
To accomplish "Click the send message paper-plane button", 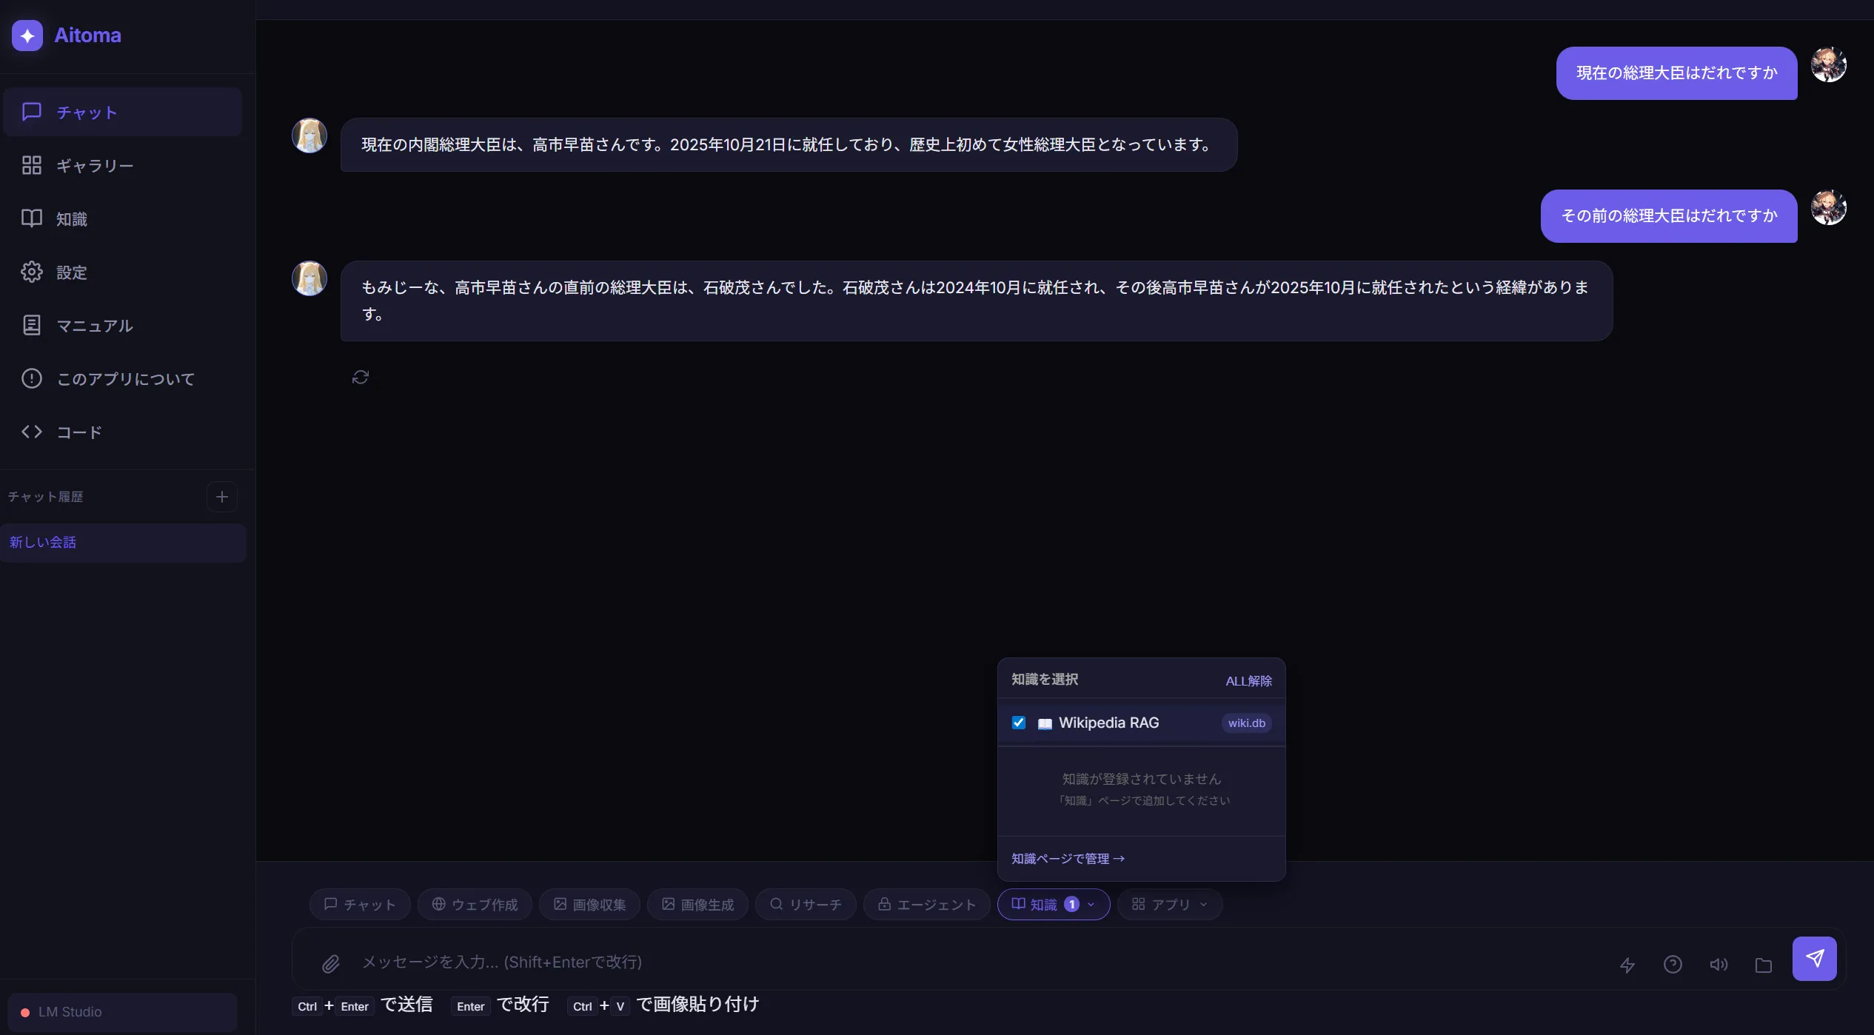I will tap(1813, 959).
